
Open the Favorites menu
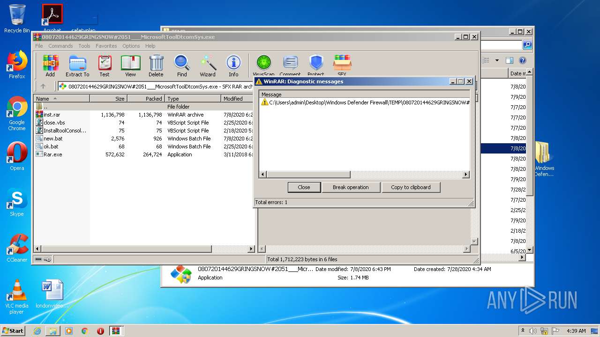point(106,46)
